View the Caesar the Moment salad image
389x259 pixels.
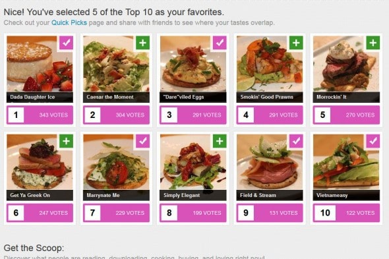point(116,64)
